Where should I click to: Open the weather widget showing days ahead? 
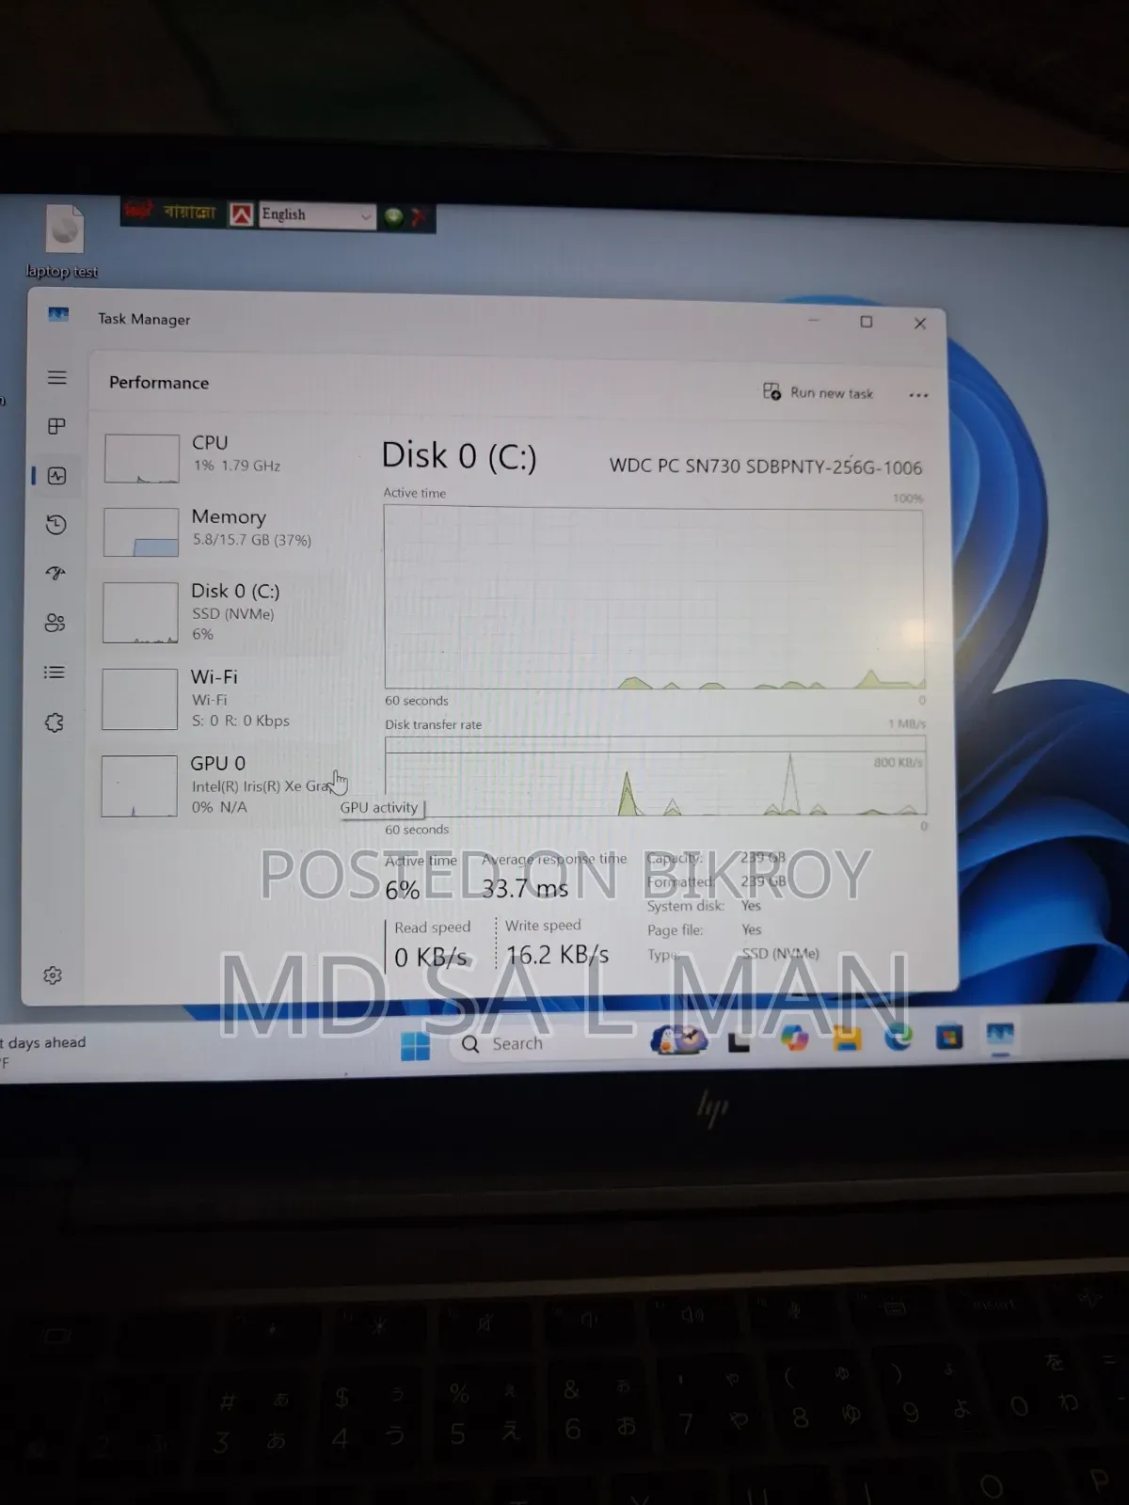pyautogui.click(x=43, y=1052)
